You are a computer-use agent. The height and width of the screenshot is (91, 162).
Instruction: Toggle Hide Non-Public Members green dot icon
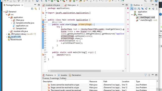(x=150, y=9)
